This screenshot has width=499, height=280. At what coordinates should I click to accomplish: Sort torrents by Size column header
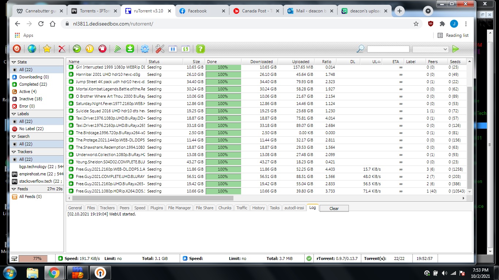(x=194, y=62)
